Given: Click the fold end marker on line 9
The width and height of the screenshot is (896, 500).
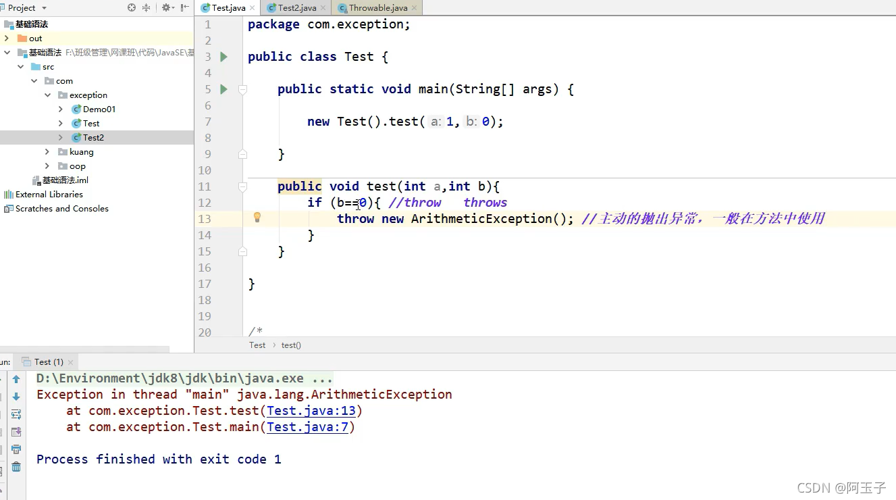Looking at the screenshot, I should click(x=242, y=154).
